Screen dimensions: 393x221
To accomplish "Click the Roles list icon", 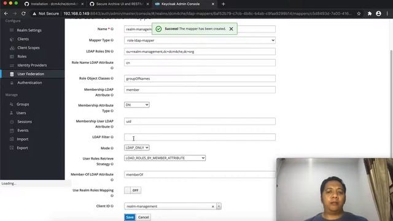I will click(x=12, y=56).
